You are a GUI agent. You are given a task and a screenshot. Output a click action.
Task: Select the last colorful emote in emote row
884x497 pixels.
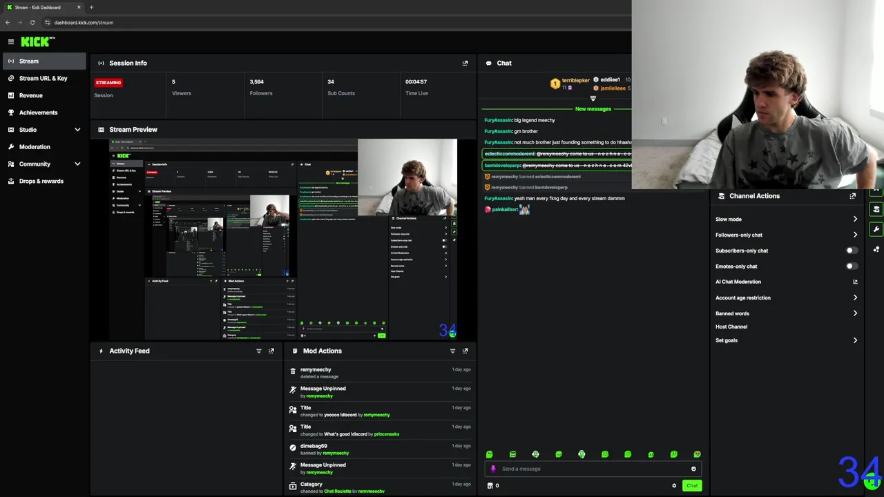(x=697, y=454)
